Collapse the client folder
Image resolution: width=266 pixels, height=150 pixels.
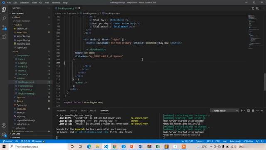click(x=30, y=17)
